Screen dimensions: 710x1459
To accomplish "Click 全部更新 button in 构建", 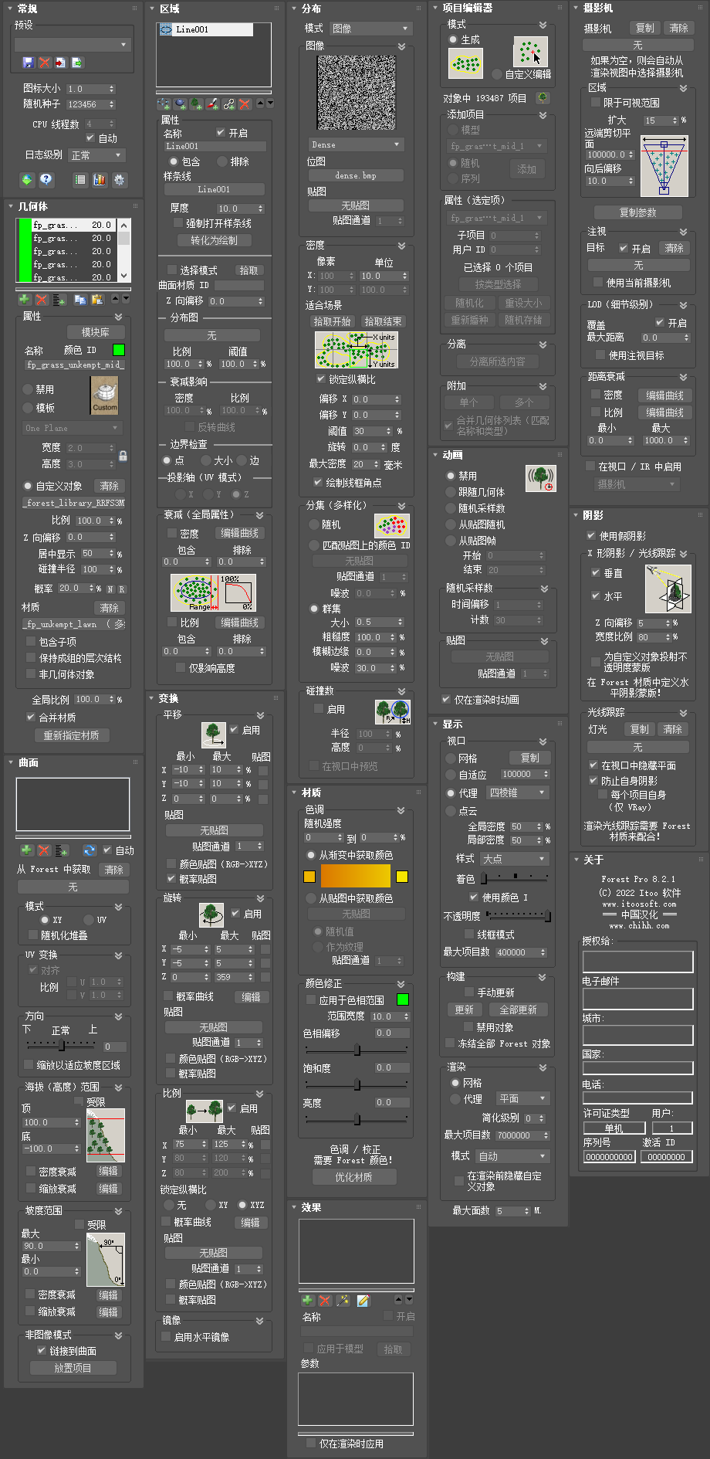I will [518, 1009].
